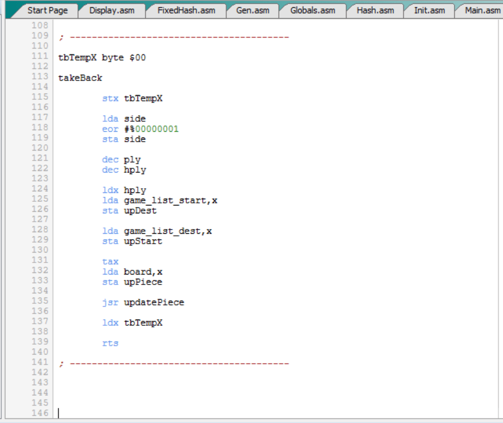This screenshot has height=423, width=503.
Task: Select the Init.asm tab
Action: pos(429,10)
